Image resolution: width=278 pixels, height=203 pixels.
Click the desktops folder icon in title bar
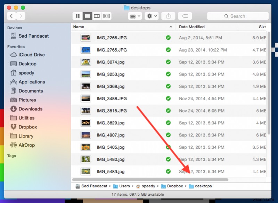[x=126, y=8]
